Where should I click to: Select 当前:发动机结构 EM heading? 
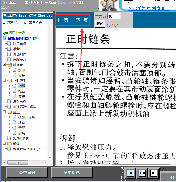23,39
